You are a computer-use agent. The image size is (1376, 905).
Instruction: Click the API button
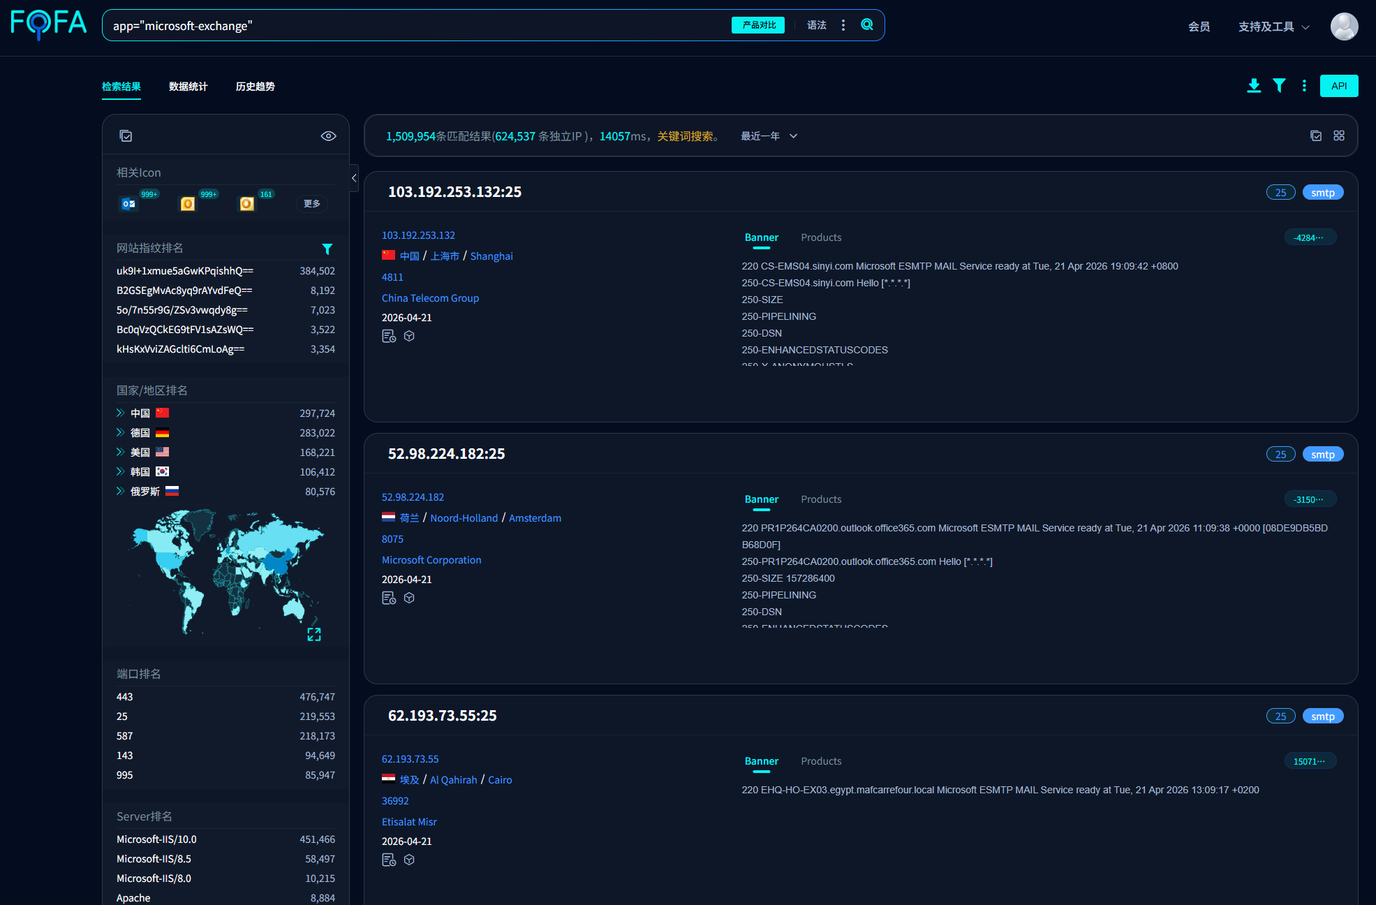(1339, 86)
